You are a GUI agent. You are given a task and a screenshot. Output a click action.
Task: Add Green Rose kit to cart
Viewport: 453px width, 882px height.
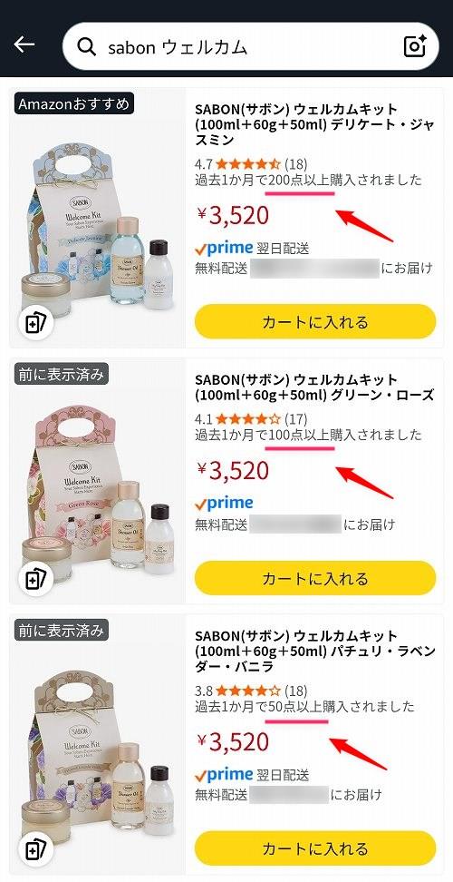click(x=315, y=578)
